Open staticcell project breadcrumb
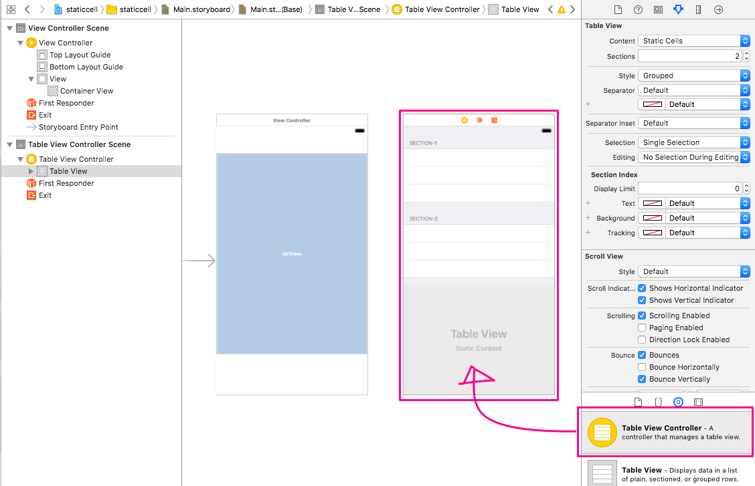Screen dimensions: 755x486 tap(76, 9)
